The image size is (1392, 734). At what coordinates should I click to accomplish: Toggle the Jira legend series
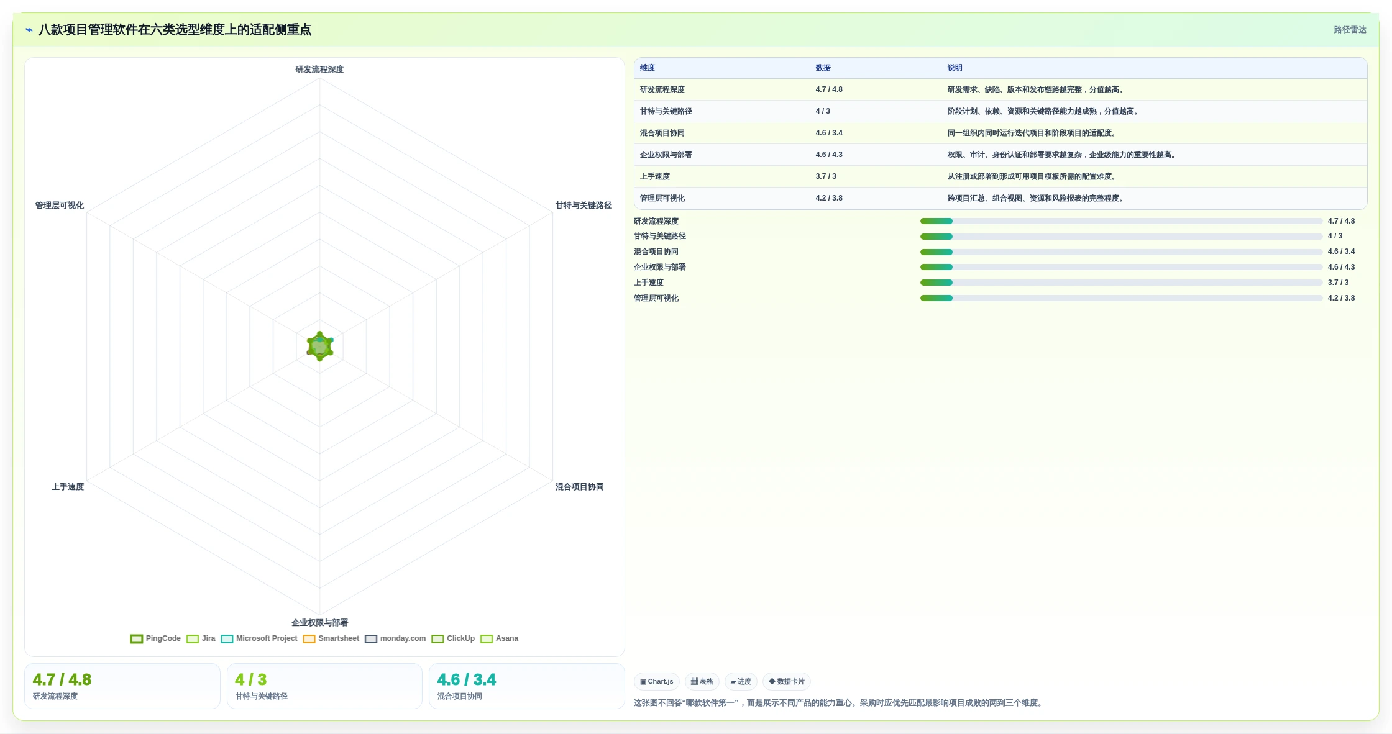click(x=201, y=638)
